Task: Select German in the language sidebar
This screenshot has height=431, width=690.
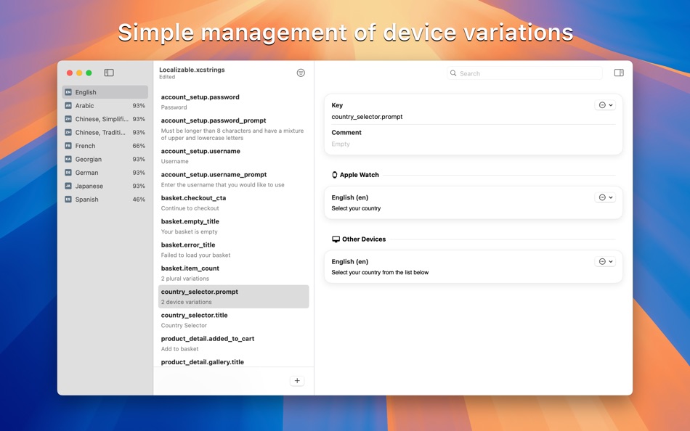Action: click(105, 173)
